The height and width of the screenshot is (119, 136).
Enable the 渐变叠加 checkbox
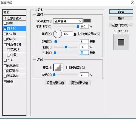coord(5,71)
